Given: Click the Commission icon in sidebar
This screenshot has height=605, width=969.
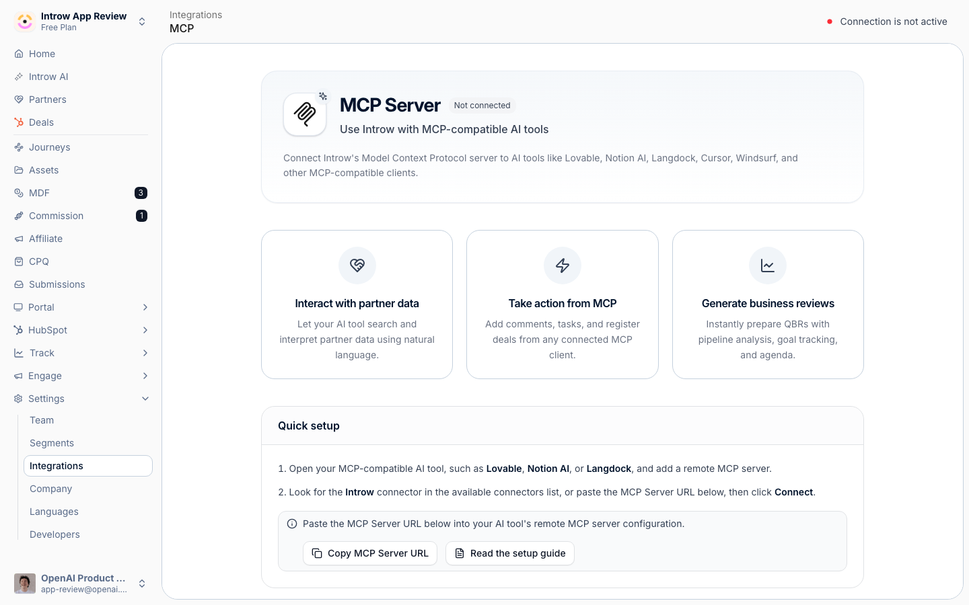Looking at the screenshot, I should [x=19, y=216].
